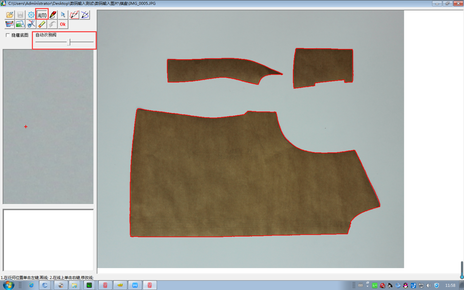Open the Windows Start menu

coord(8,285)
